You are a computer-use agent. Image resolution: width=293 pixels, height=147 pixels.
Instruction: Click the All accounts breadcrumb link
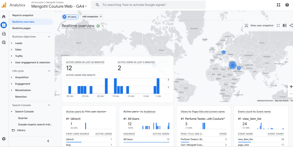pos(37,2)
